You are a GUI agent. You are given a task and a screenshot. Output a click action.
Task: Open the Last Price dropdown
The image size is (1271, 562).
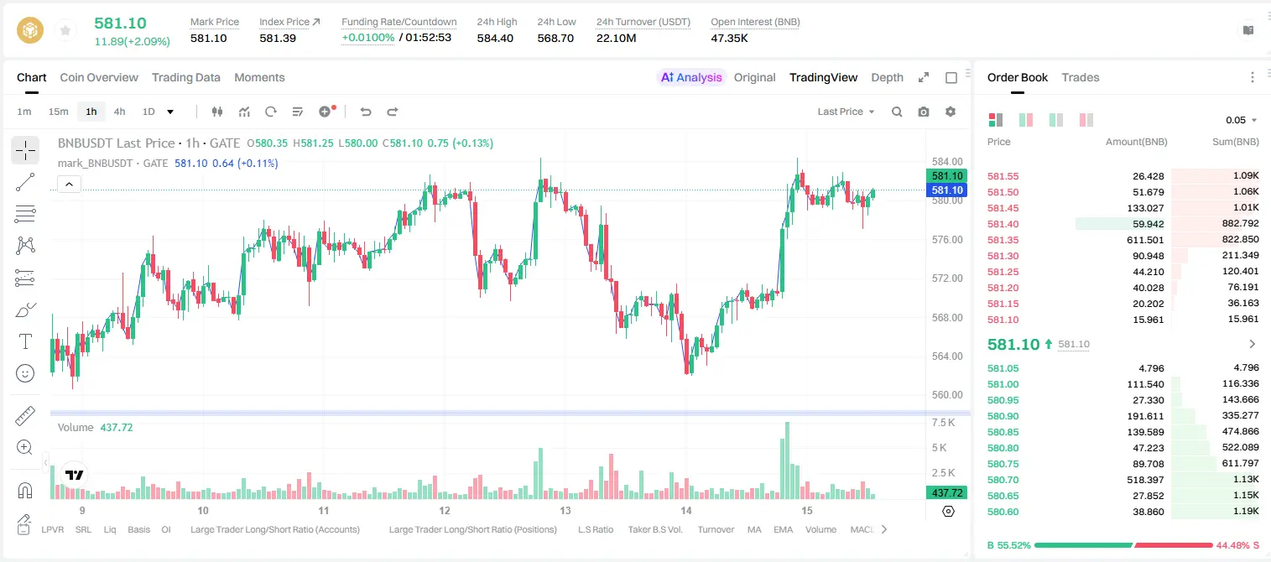(x=846, y=112)
